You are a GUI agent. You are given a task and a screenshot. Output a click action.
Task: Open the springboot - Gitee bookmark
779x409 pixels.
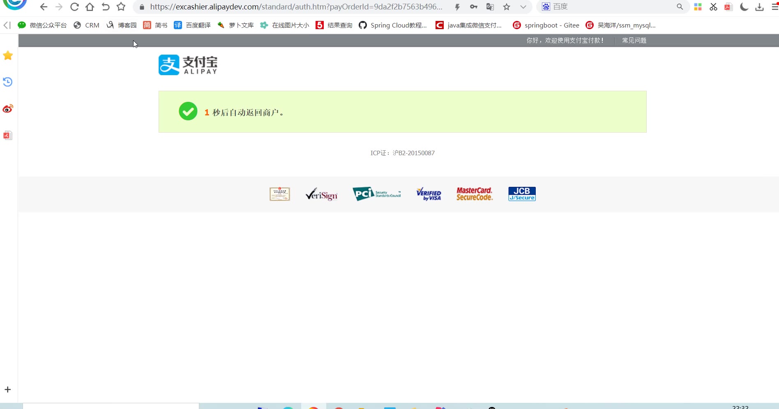point(546,25)
